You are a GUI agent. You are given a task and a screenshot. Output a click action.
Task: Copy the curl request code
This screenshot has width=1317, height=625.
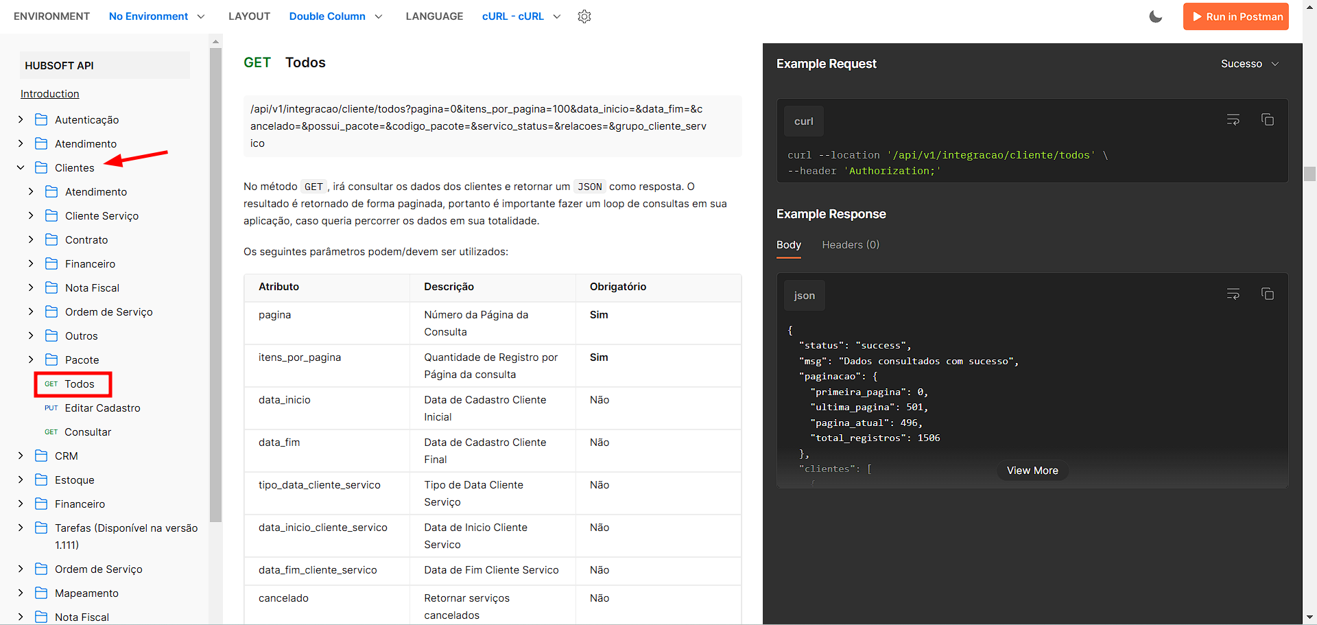[1268, 119]
